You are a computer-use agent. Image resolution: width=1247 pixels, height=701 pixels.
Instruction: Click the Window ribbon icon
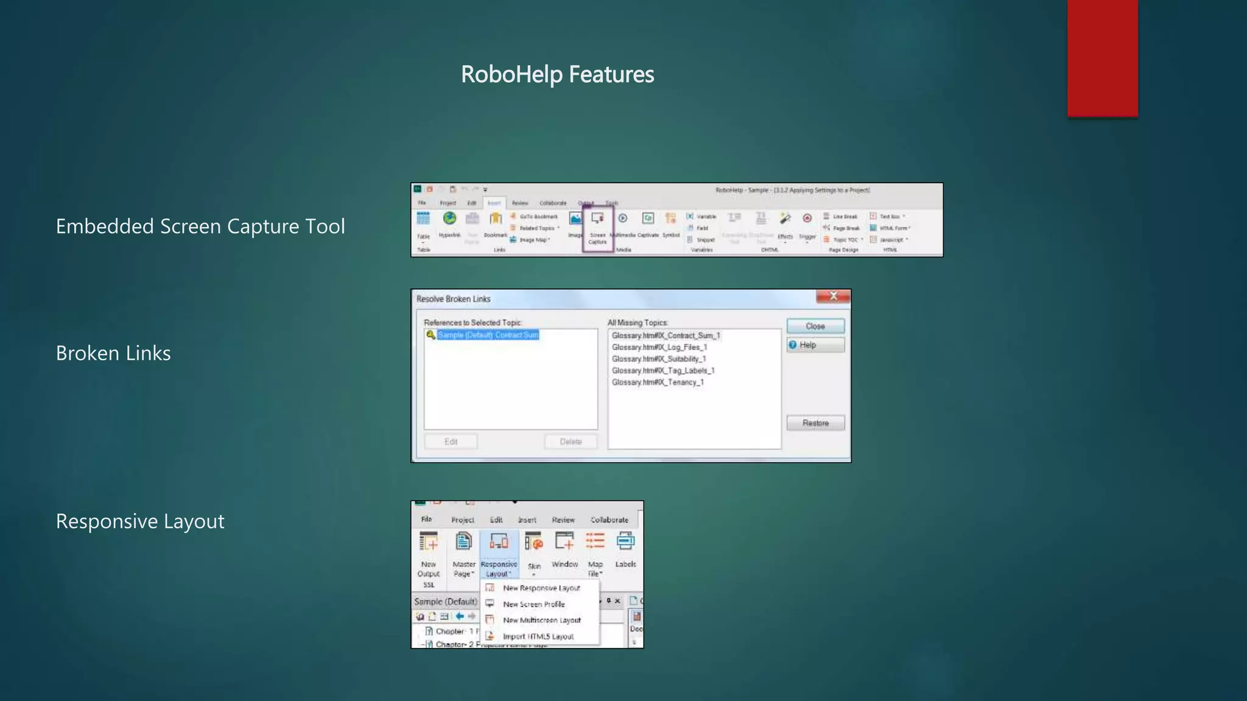[564, 541]
